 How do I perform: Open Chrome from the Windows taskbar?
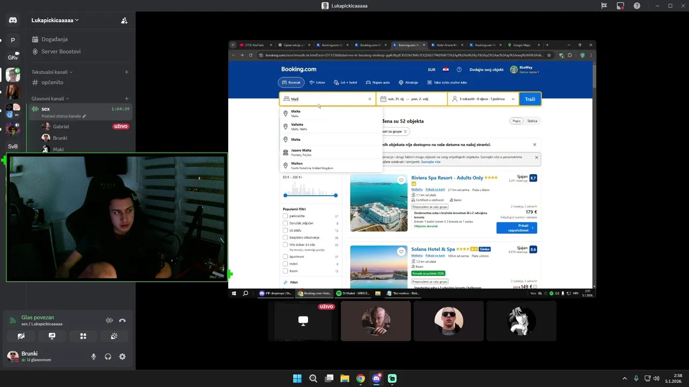361,378
